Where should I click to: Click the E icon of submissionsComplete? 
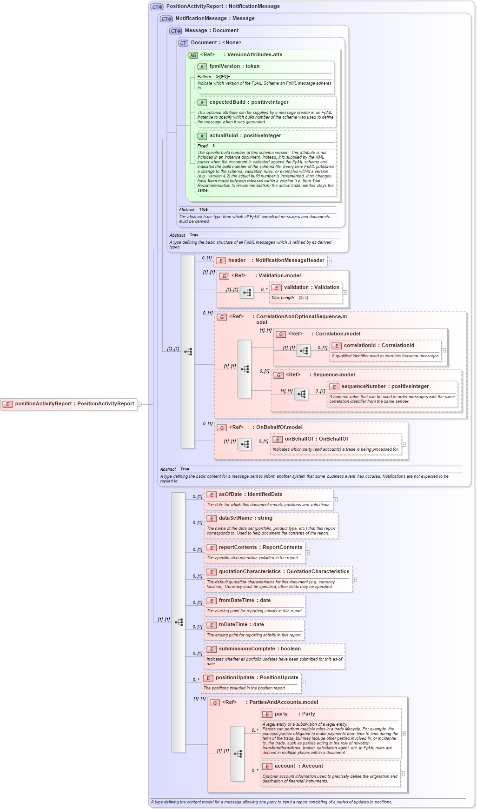click(x=212, y=649)
